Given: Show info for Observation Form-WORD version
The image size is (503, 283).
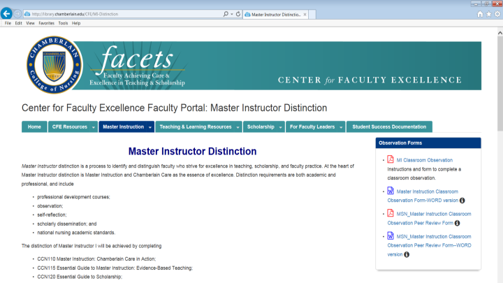Looking at the screenshot, I should 462,201.
